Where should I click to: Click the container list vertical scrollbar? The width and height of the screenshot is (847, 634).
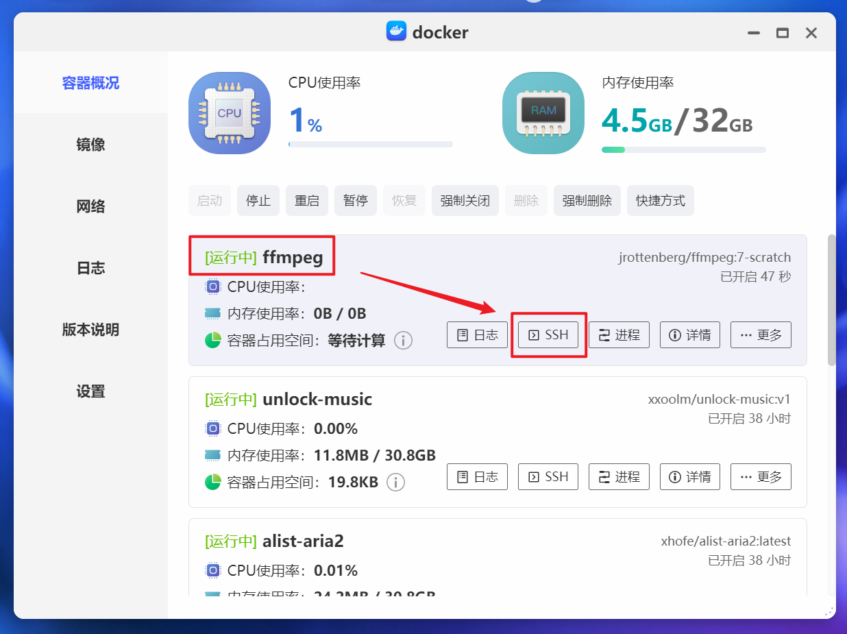tap(831, 300)
